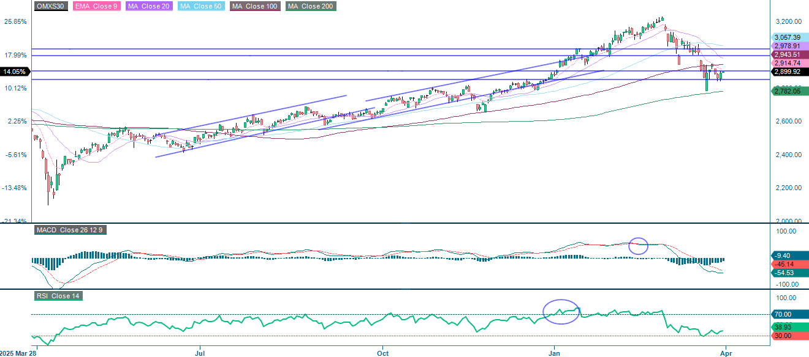Click the MACD value tag -54.53
This screenshot has height=357, width=809.
789,273
